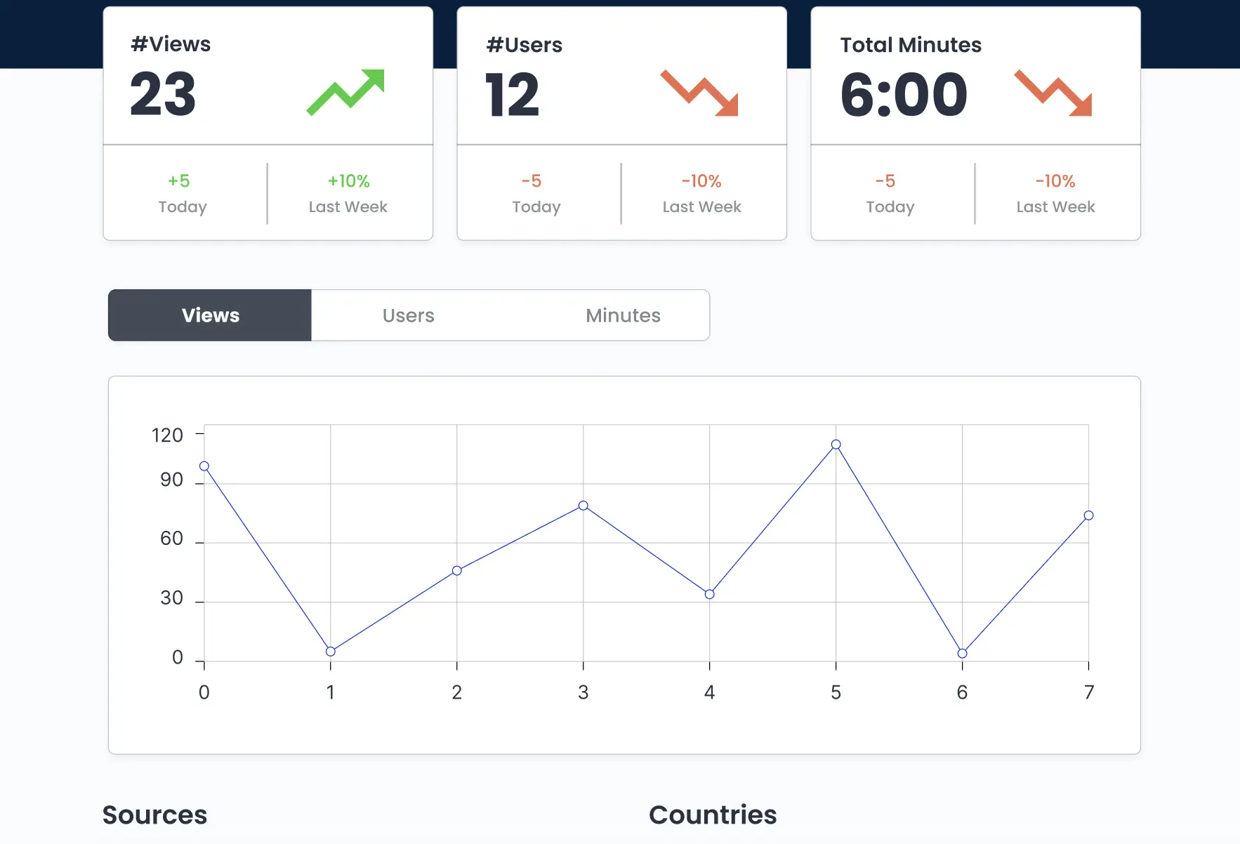The image size is (1240, 844).
Task: Click the #Views count of 23
Action: pyautogui.click(x=163, y=94)
